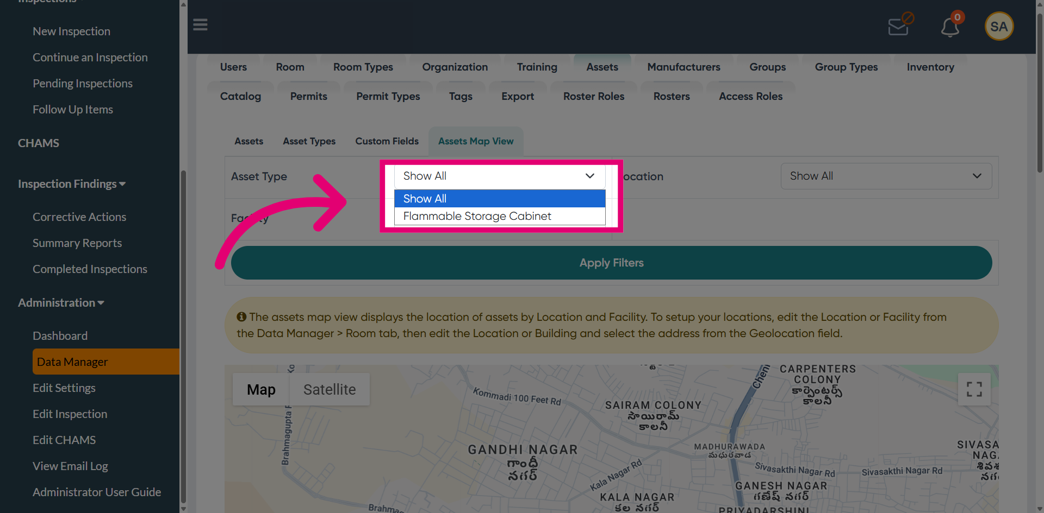1044x513 pixels.
Task: Open the Room Types tab
Action: pos(363,67)
